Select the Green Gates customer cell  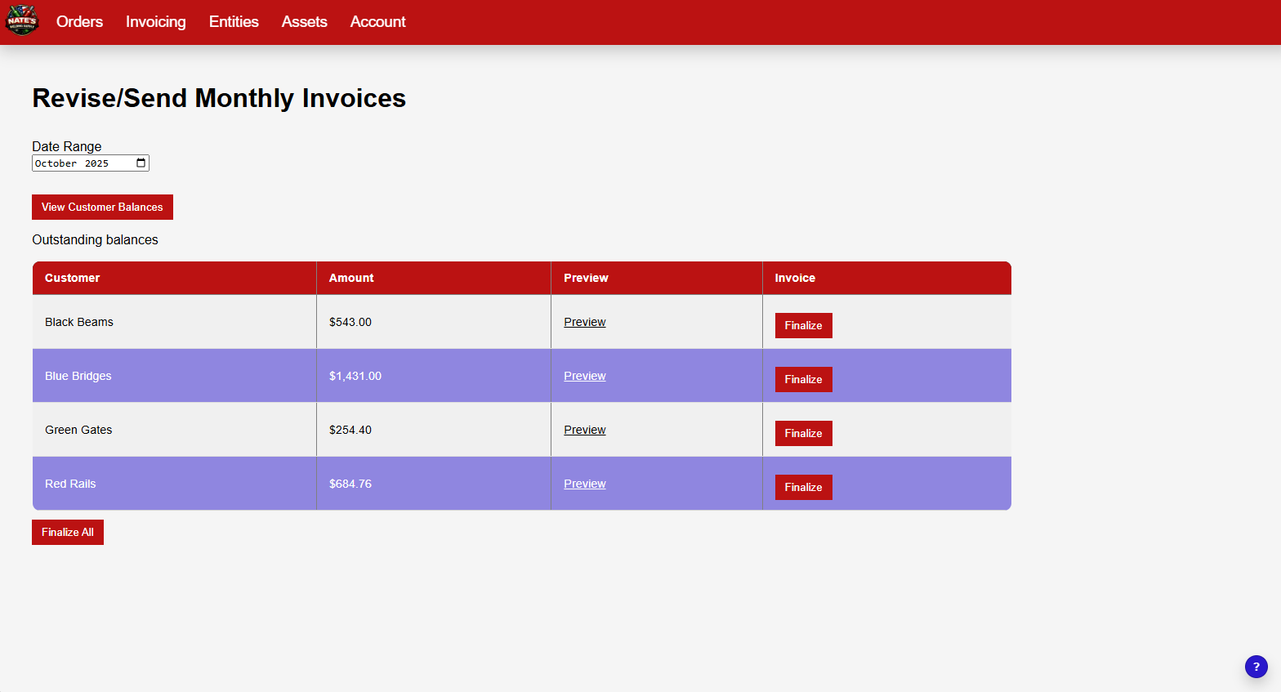pos(175,430)
